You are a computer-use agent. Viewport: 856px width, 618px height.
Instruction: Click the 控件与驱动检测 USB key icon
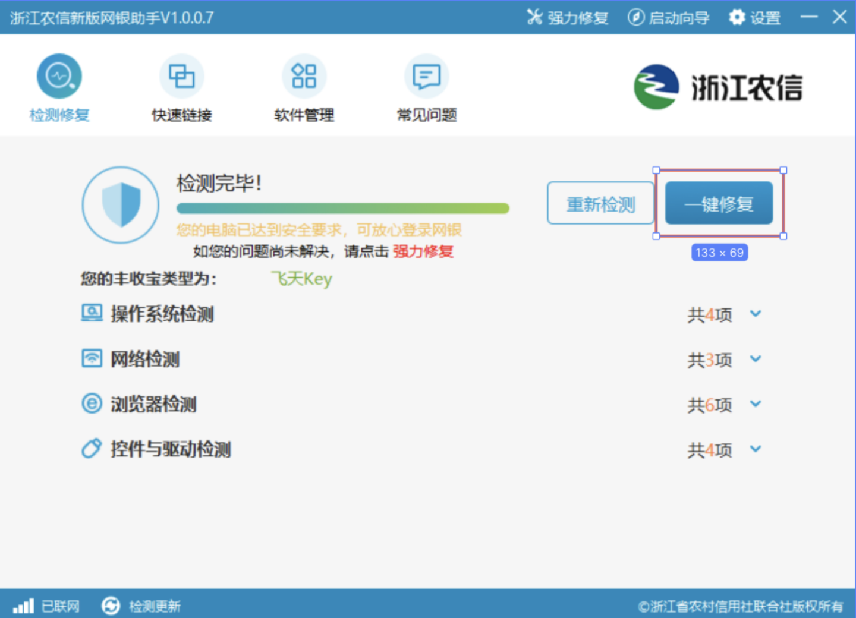click(x=92, y=449)
